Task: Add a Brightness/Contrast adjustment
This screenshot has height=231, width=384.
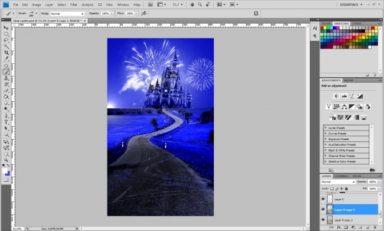Action: tap(337, 96)
